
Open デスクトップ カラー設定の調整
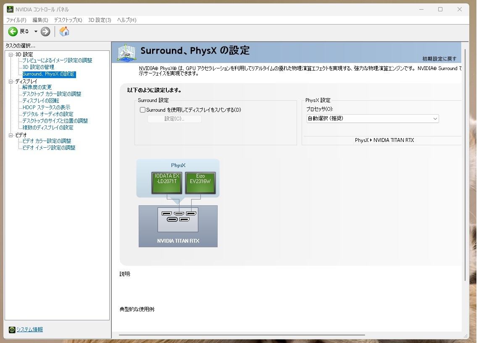click(52, 94)
